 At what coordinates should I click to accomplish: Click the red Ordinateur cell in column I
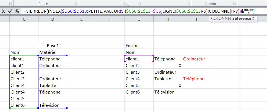click(x=194, y=59)
